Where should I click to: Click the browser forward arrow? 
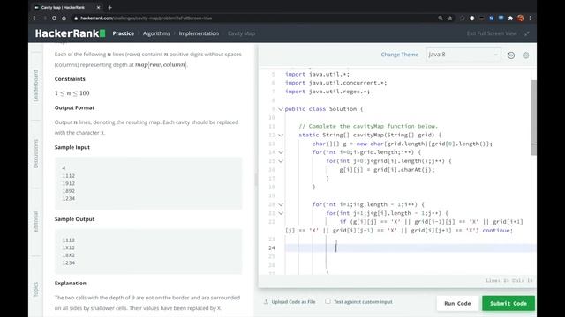tap(45, 18)
